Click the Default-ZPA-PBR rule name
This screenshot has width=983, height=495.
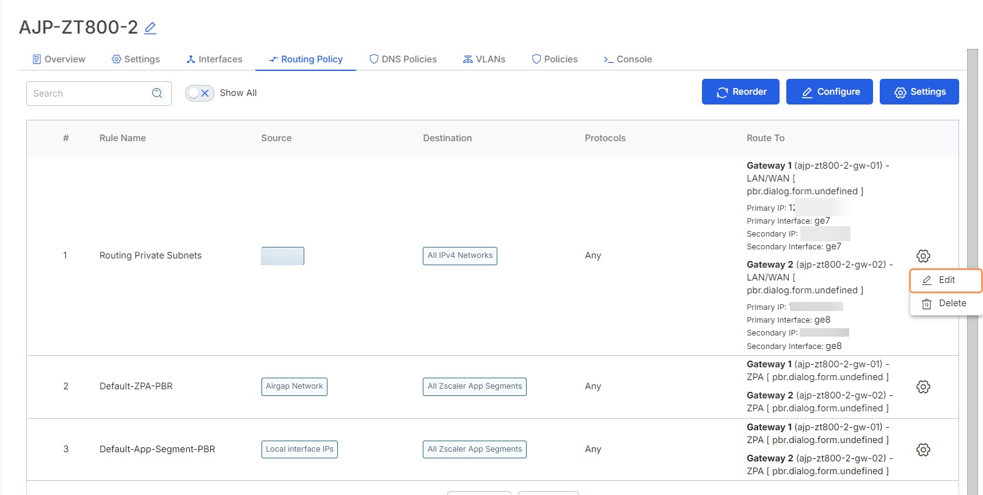[x=136, y=386]
